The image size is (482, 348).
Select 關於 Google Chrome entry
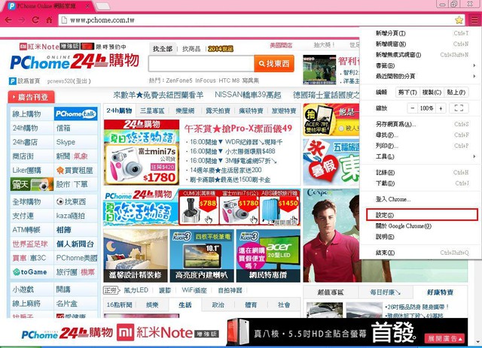click(422, 226)
